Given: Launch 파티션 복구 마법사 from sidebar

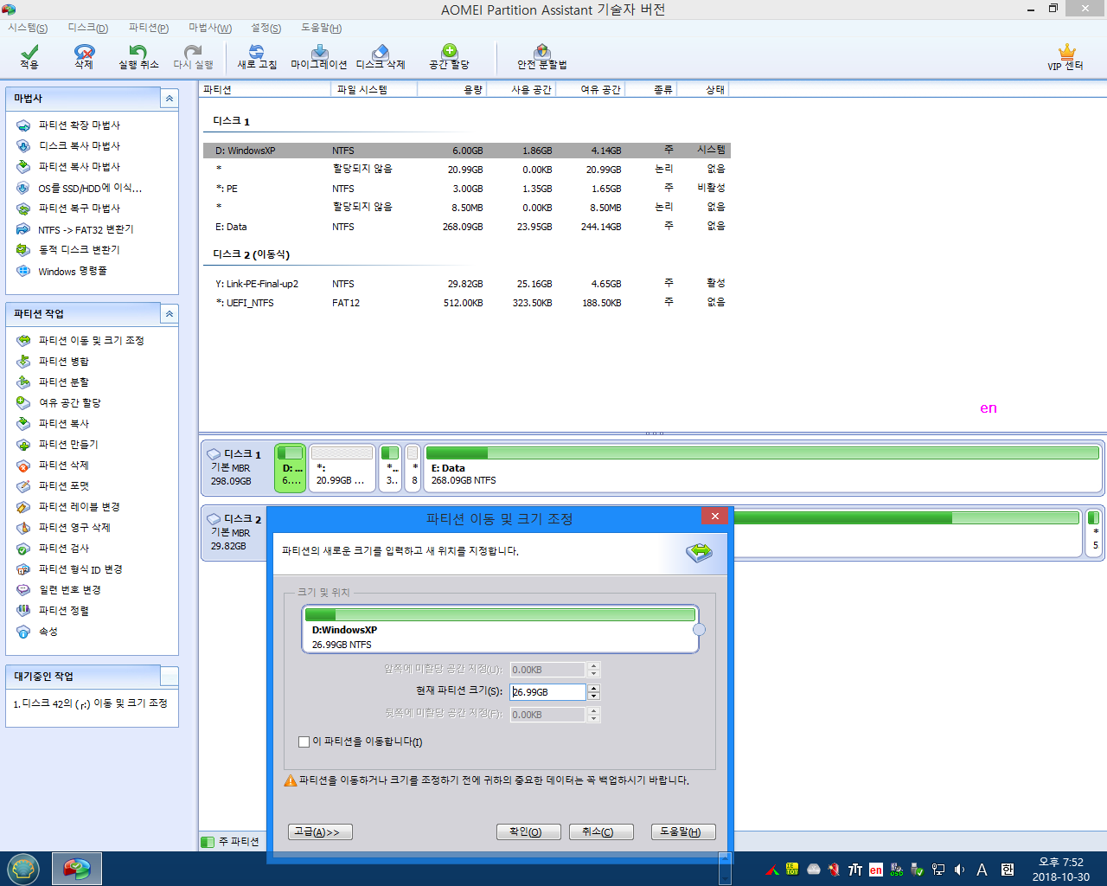Looking at the screenshot, I should tap(79, 209).
